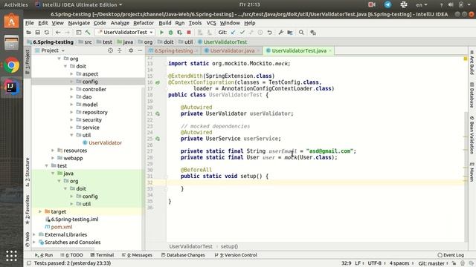Open Project Structure toolbar icon
This screenshot has height=267, width=476.
pos(290,33)
